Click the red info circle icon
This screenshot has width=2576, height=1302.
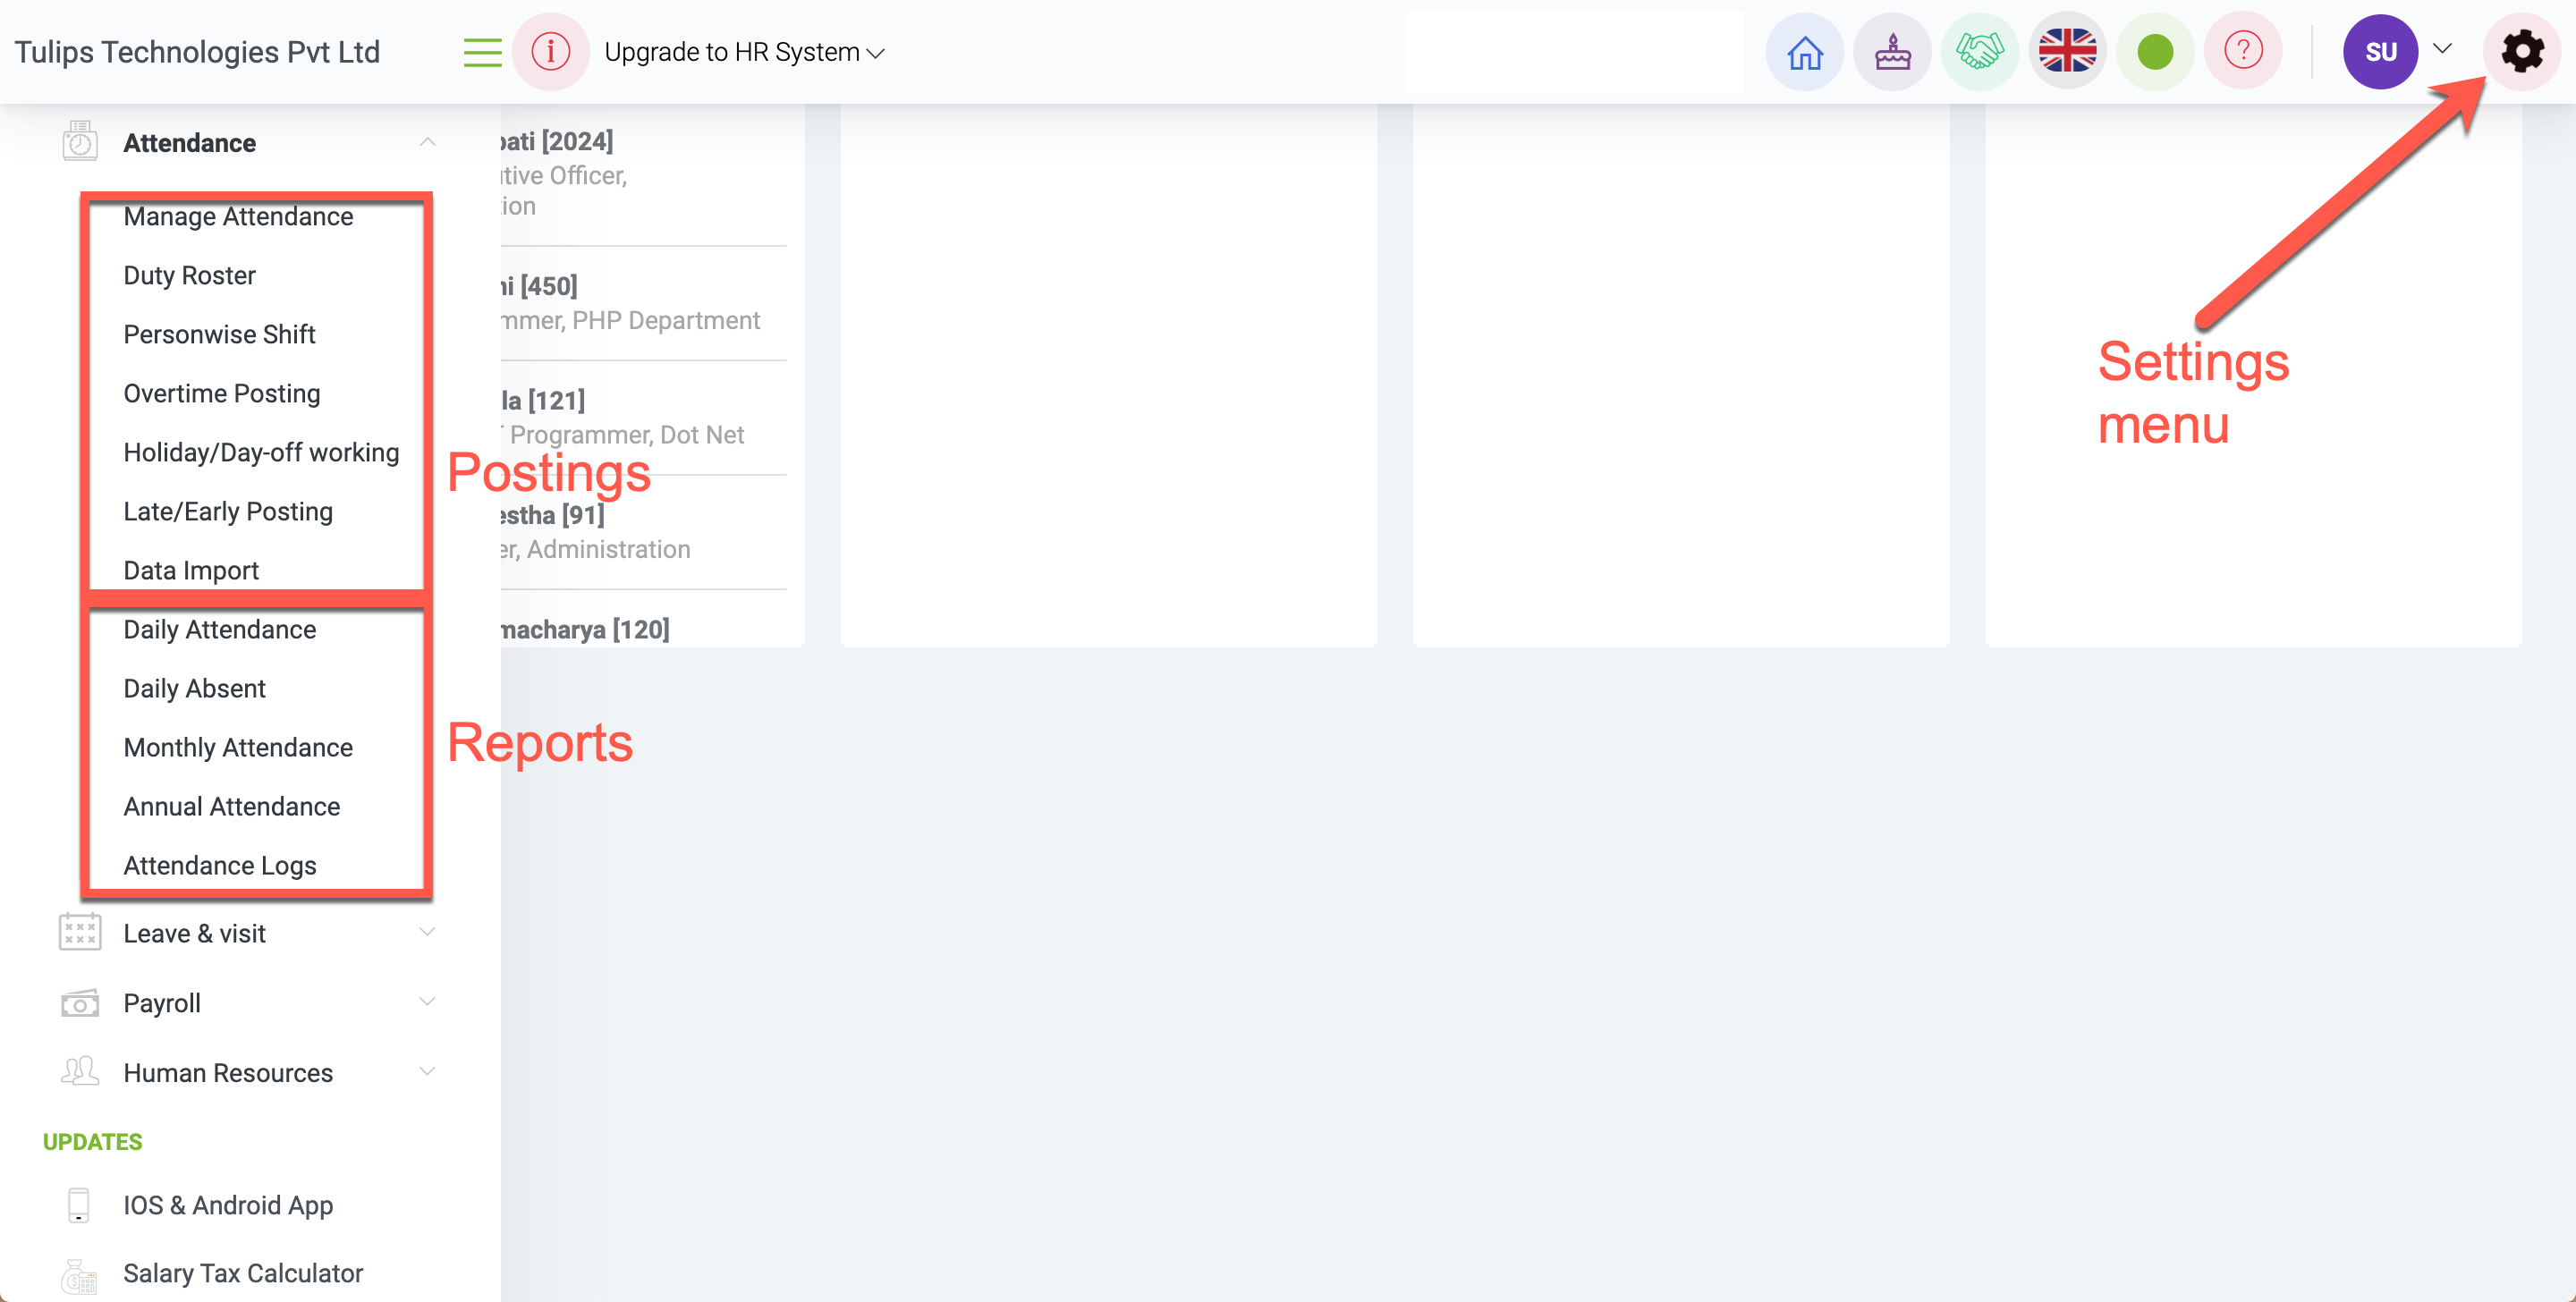point(550,52)
